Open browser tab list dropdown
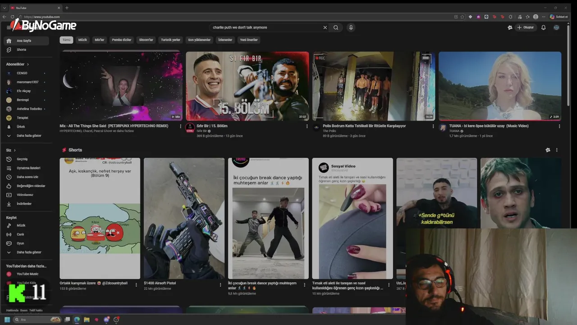The height and width of the screenshot is (325, 577). click(x=5, y=8)
